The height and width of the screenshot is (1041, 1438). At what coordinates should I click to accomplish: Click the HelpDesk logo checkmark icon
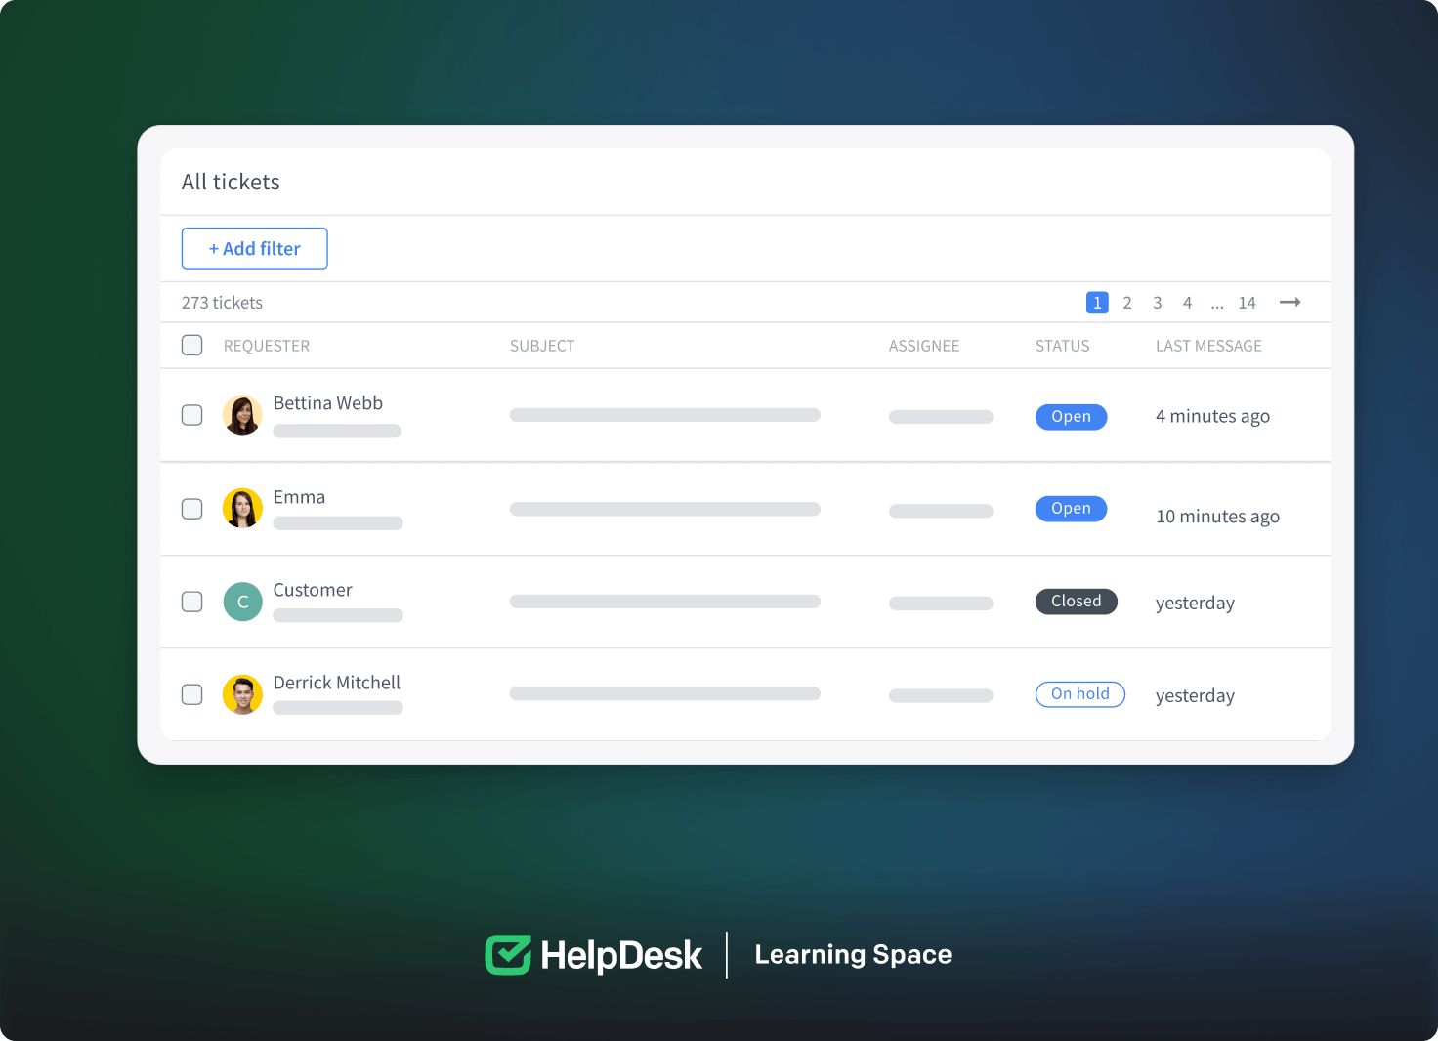tap(509, 954)
